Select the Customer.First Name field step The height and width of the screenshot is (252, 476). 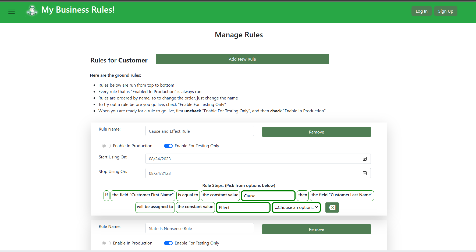pyautogui.click(x=143, y=195)
